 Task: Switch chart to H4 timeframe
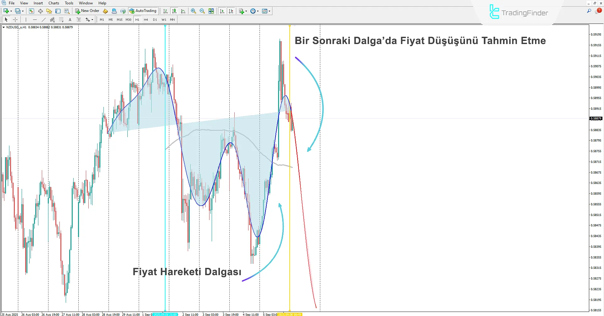click(x=146, y=19)
